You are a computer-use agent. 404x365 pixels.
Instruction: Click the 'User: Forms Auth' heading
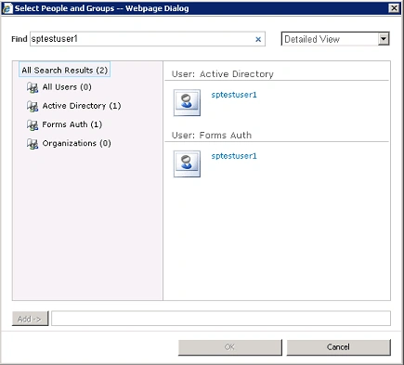[x=212, y=136]
